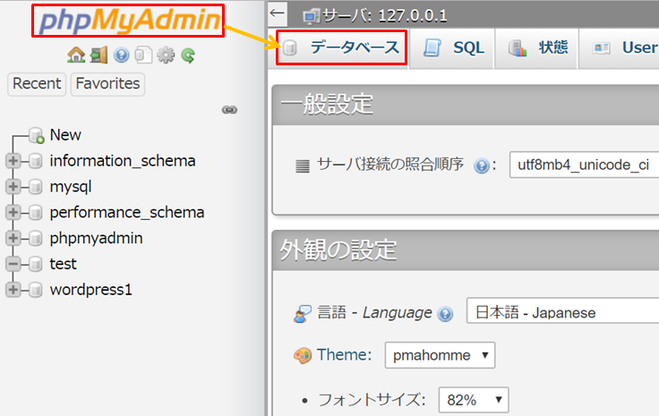Screen dimensions: 659x416
Task: Click the 外観の設定 section header
Action: point(338,250)
